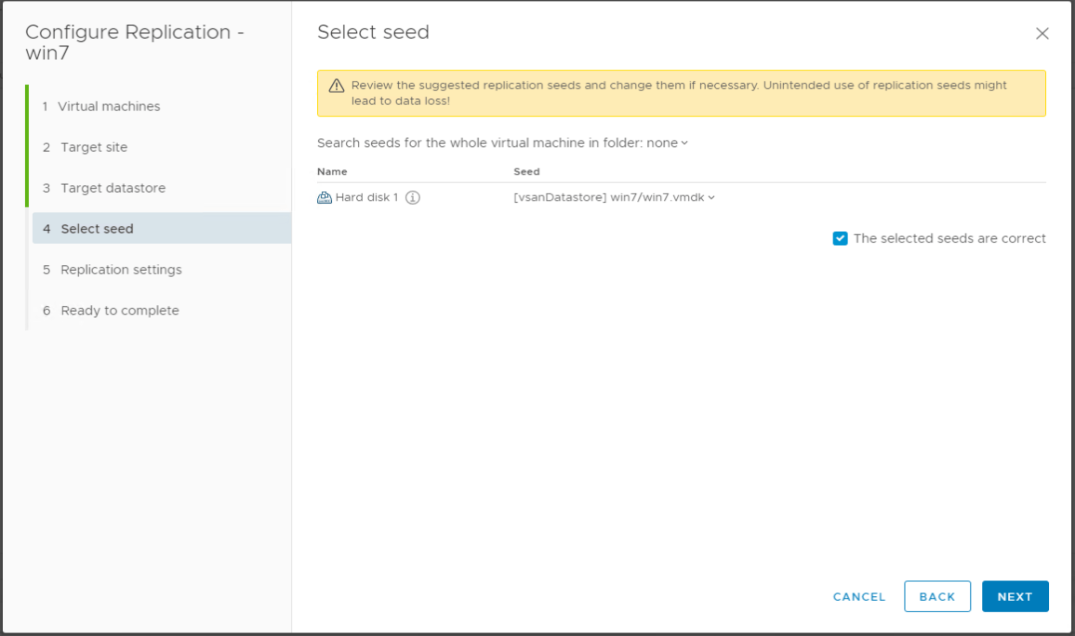This screenshot has height=636, width=1075.
Task: Click the Hard disk 1 drive icon
Action: coord(325,197)
